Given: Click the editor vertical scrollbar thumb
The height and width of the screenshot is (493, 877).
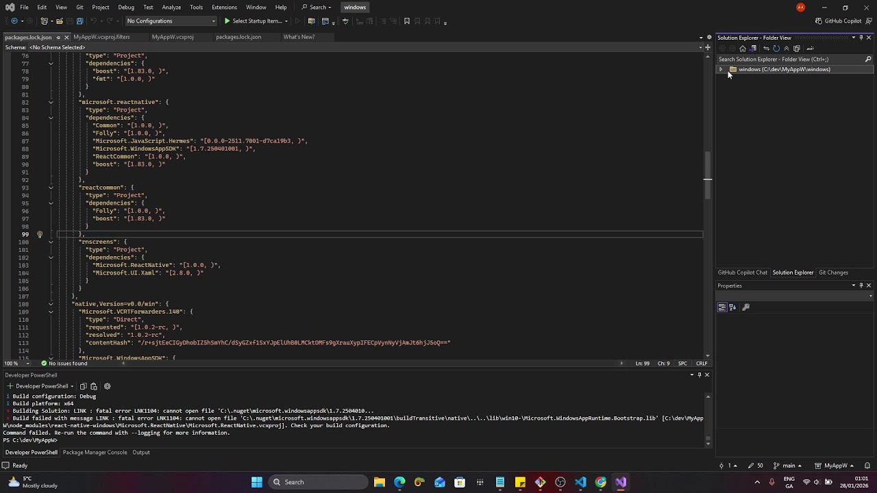Looking at the screenshot, I should [x=708, y=174].
